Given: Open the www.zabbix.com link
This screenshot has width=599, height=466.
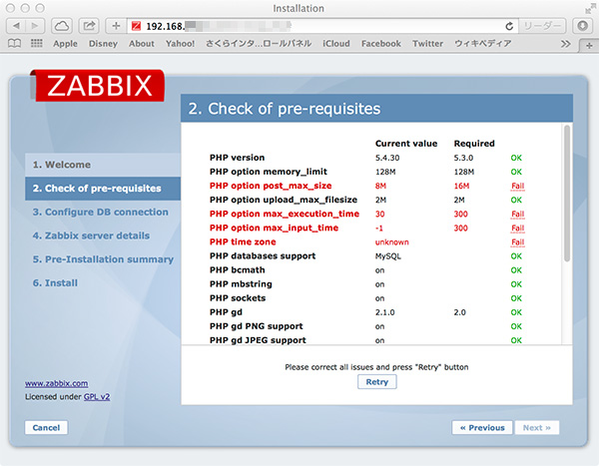Looking at the screenshot, I should 56,382.
